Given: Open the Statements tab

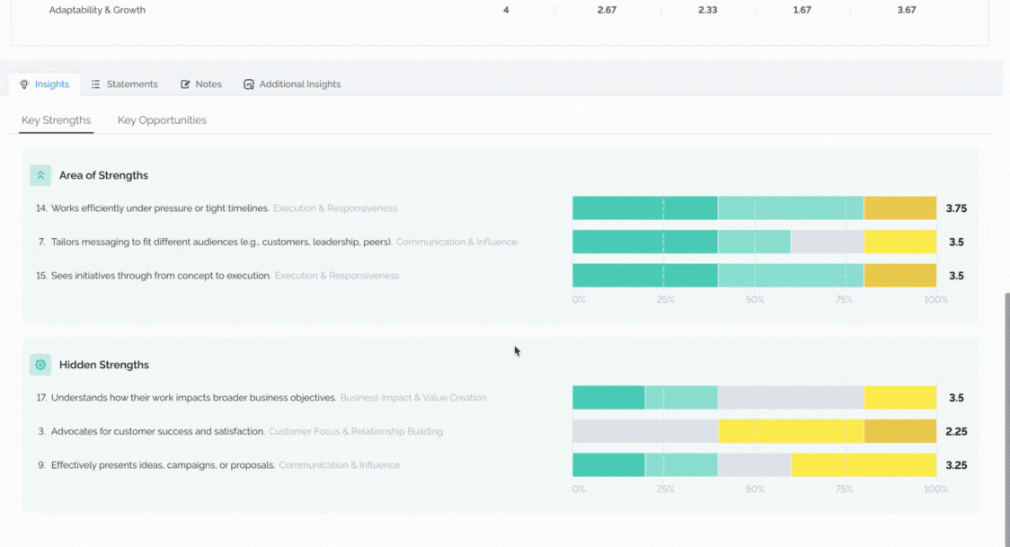Looking at the screenshot, I should click(x=124, y=84).
